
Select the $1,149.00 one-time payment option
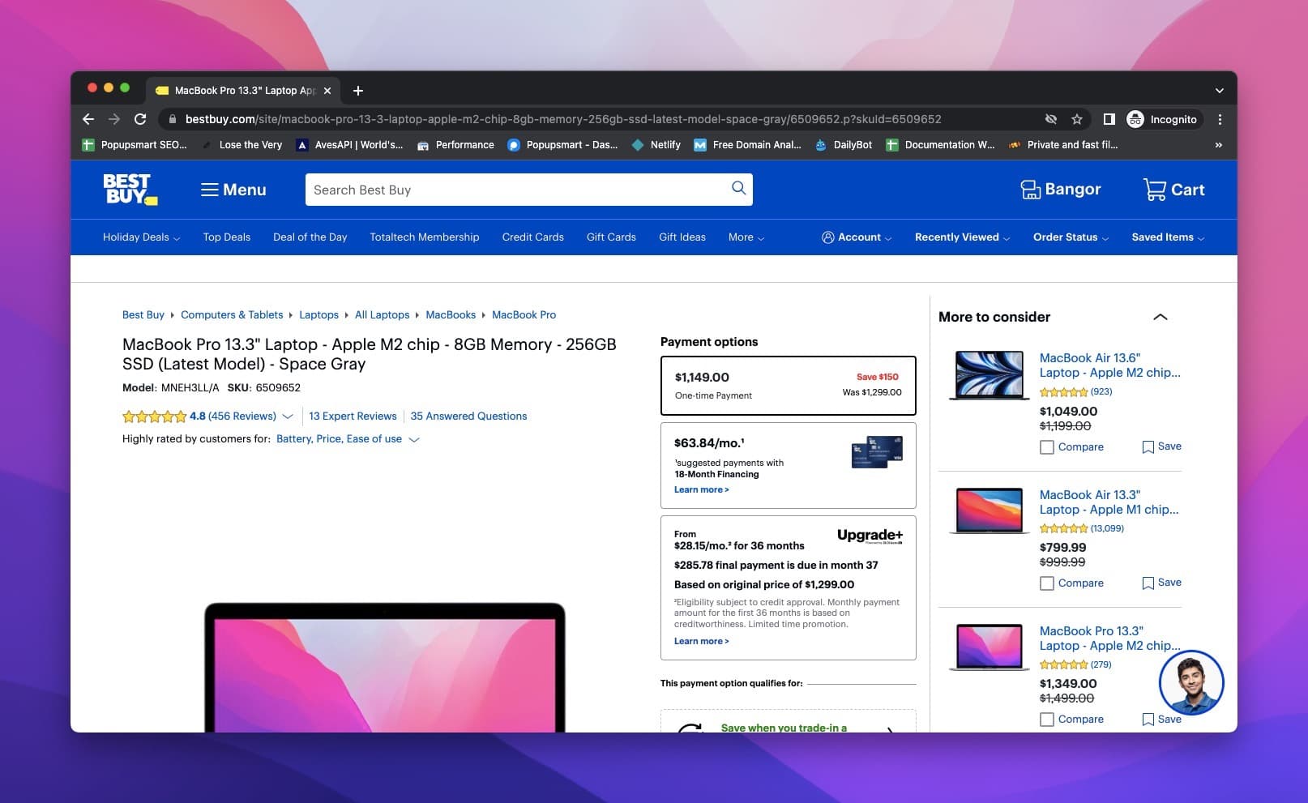click(788, 386)
